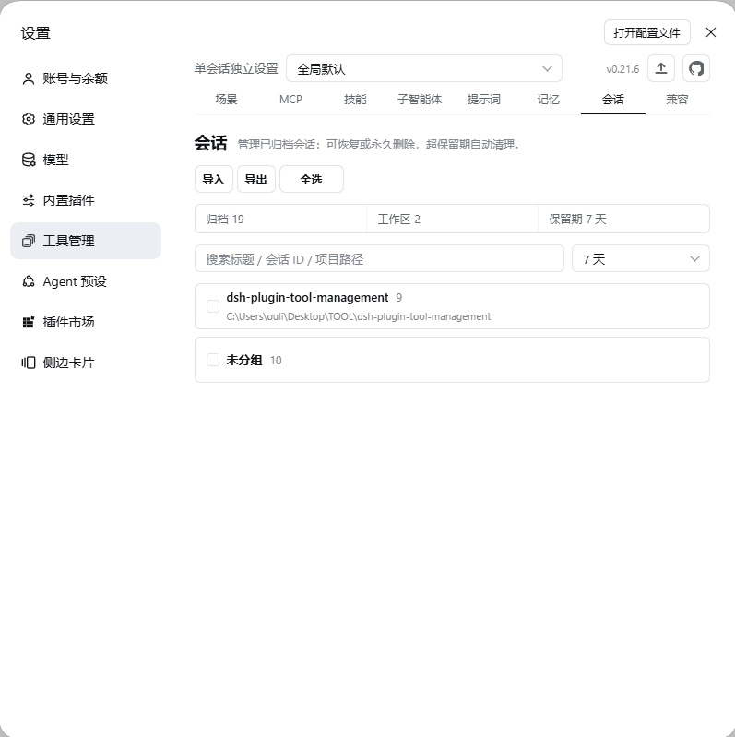Click the built-in plugins sliders icon
Viewport: 735px width, 737px height.
click(x=29, y=200)
